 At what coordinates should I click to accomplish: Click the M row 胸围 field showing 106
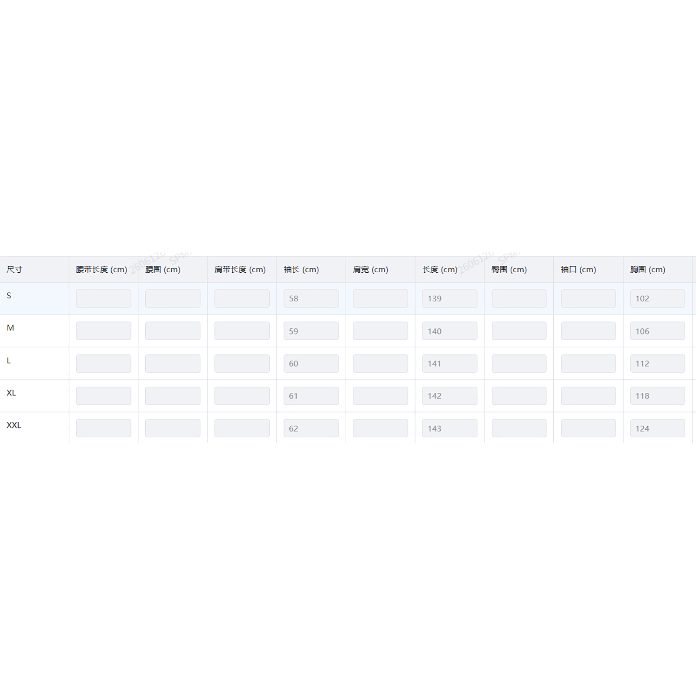(x=657, y=331)
